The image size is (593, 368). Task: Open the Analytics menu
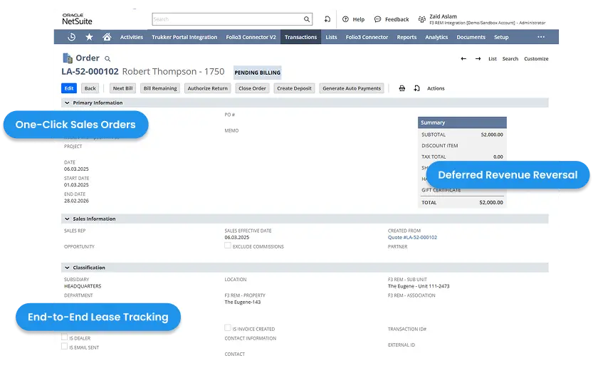point(436,37)
